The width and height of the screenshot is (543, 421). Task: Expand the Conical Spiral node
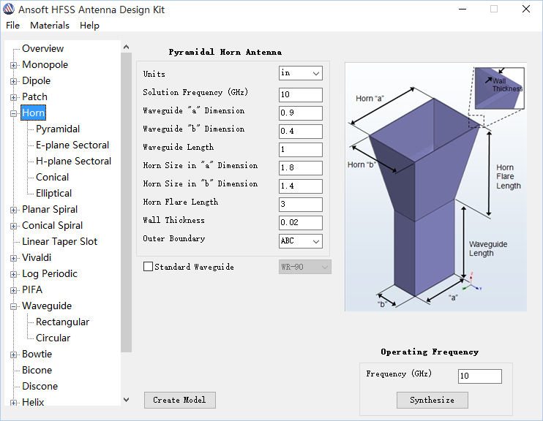pos(13,226)
